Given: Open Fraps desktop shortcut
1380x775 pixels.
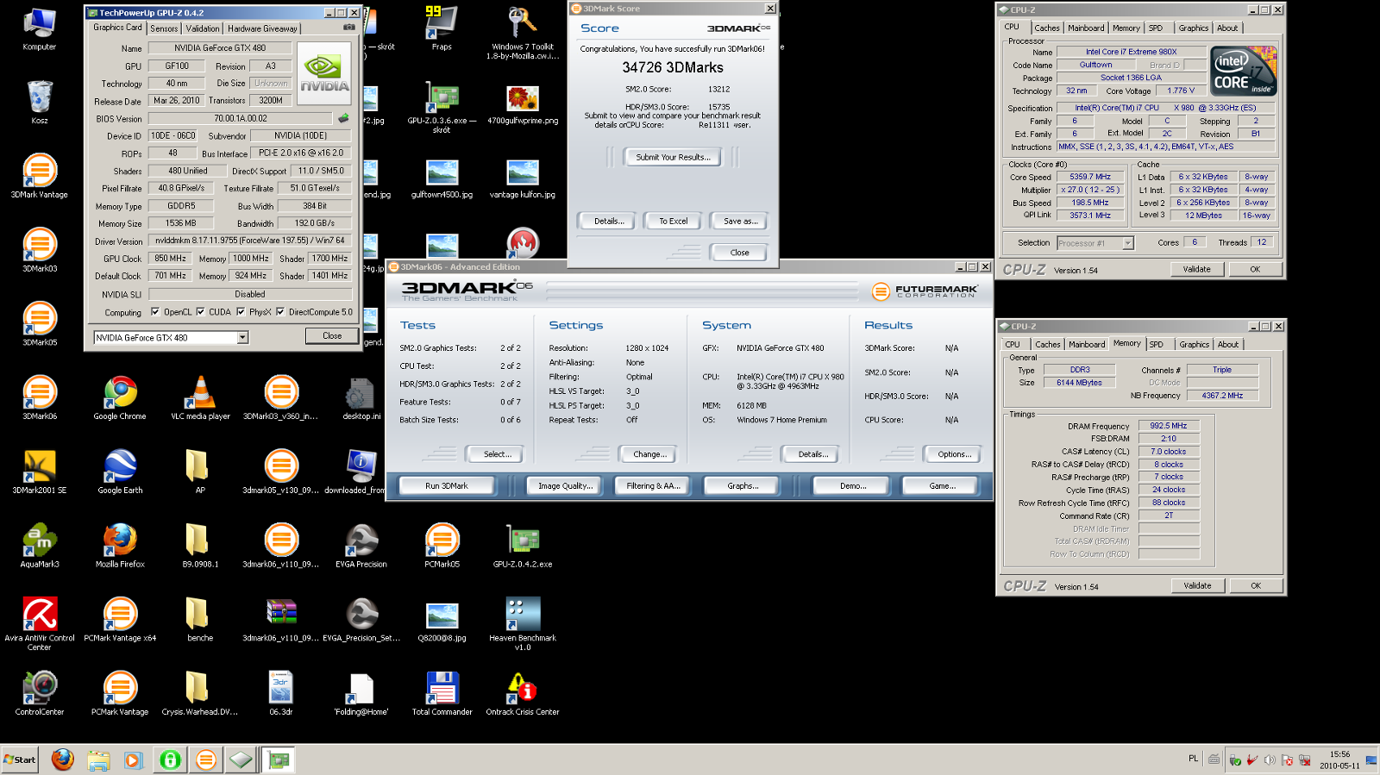Looking at the screenshot, I should point(442,28).
